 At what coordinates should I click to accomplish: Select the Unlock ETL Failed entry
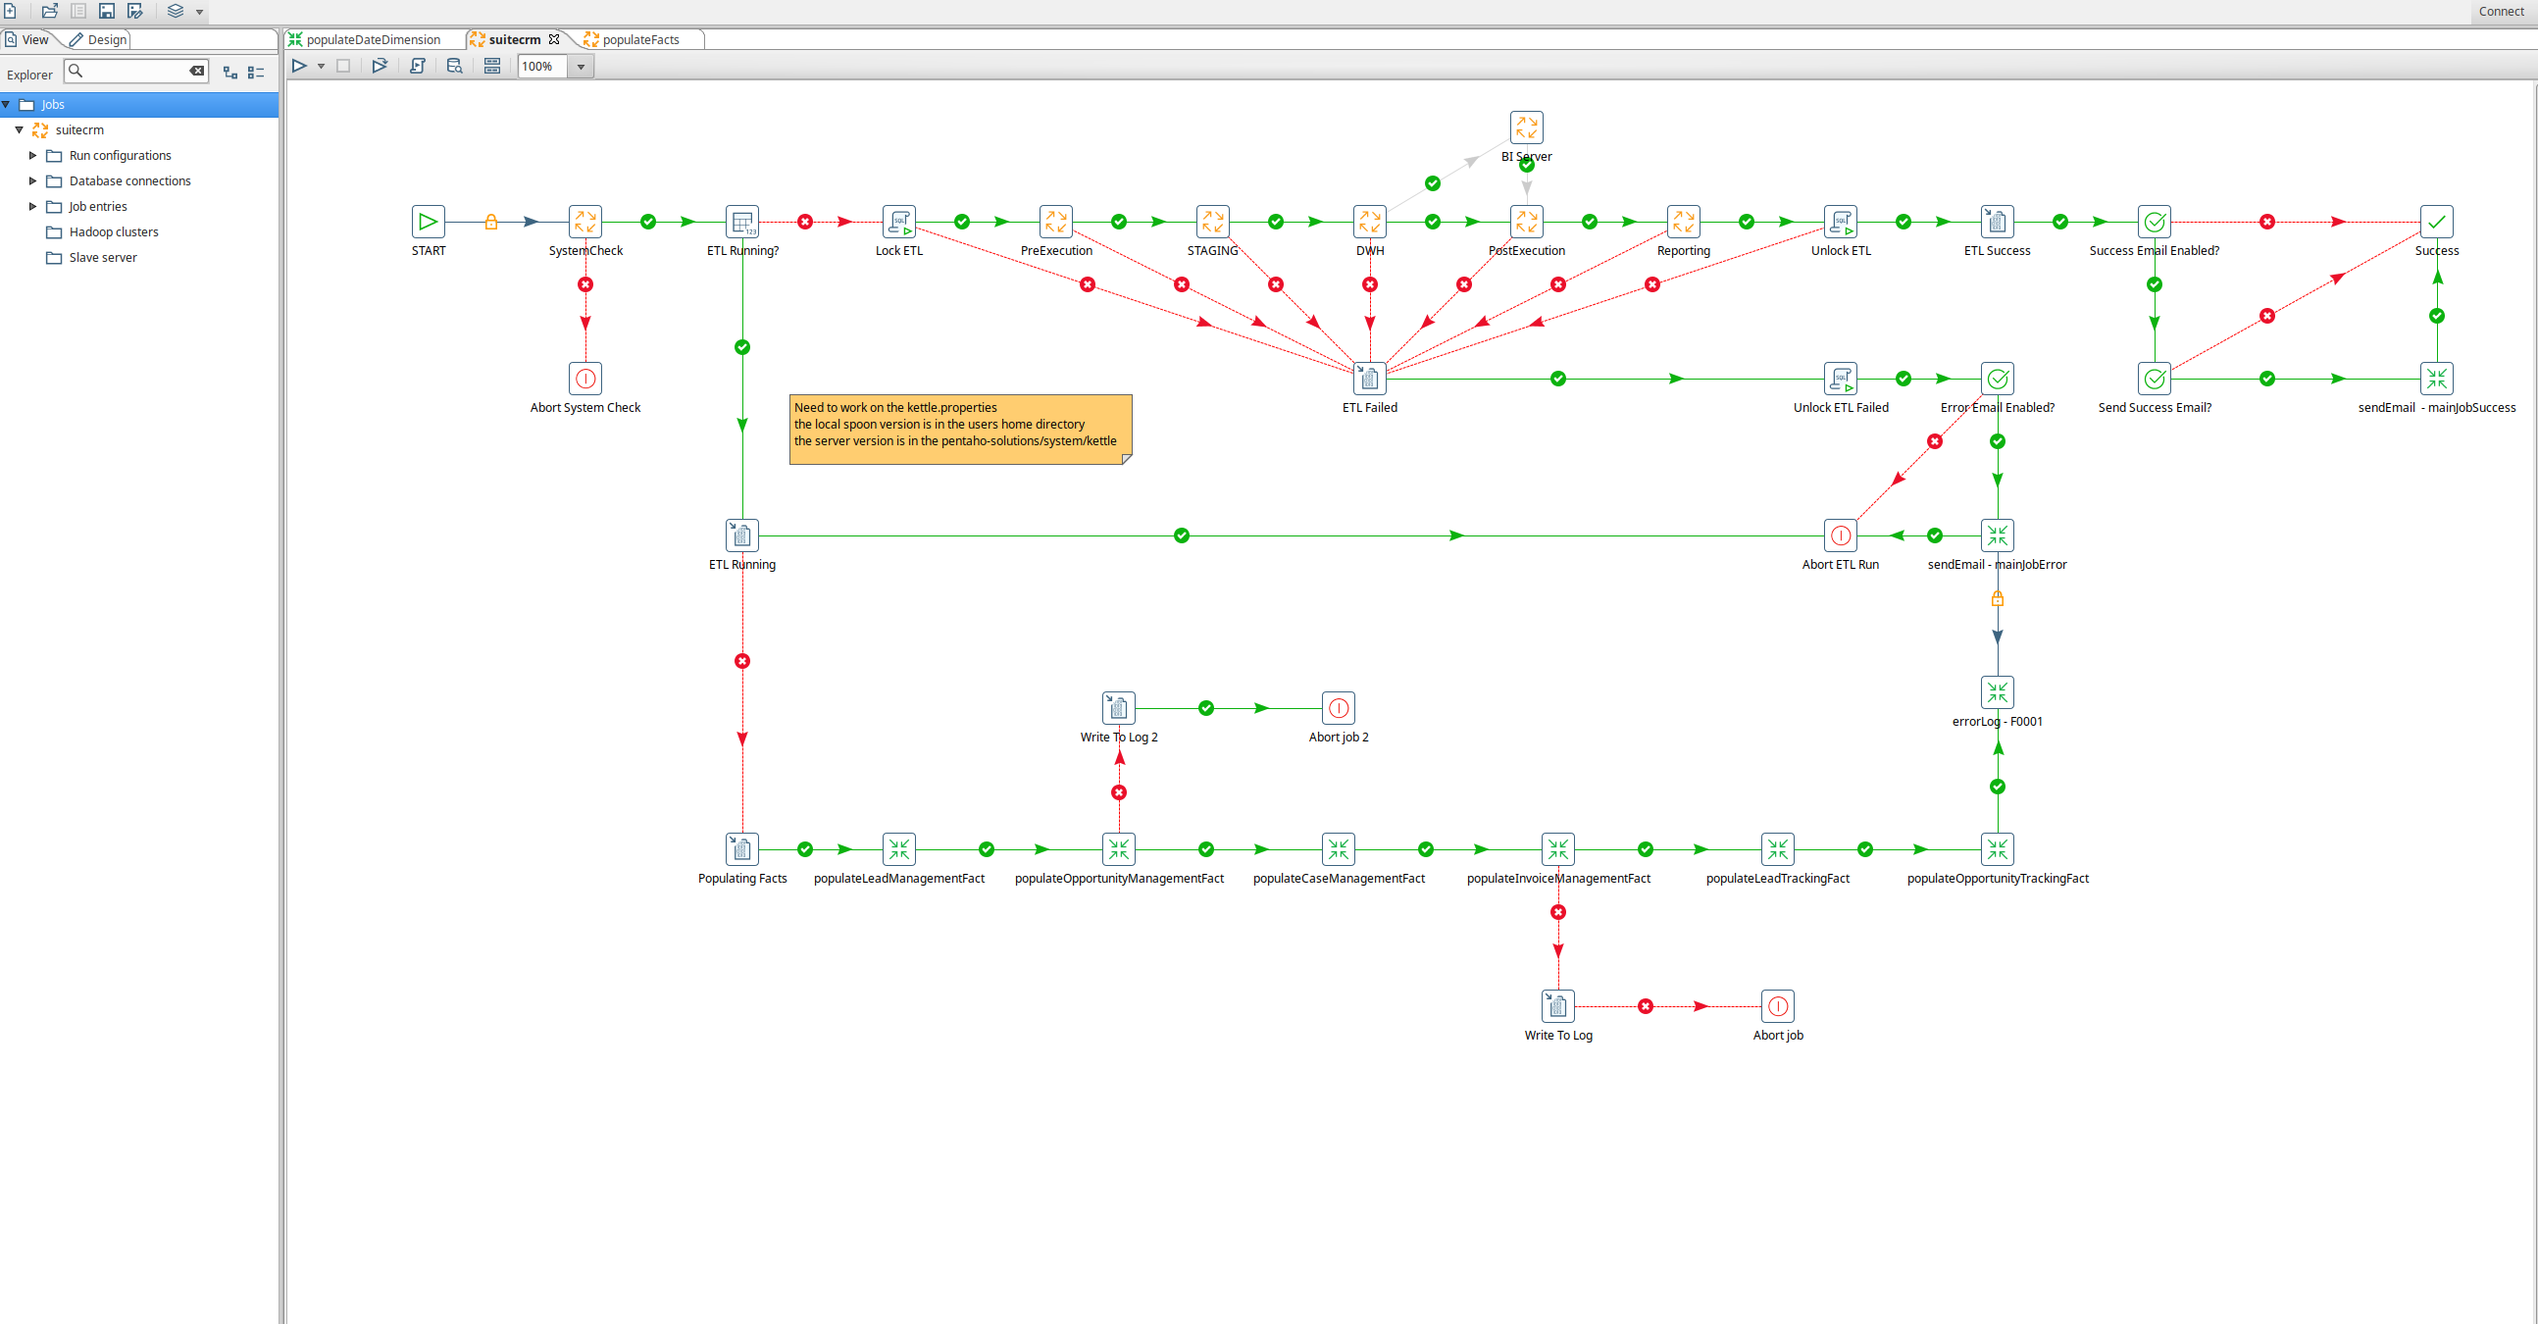pos(1841,379)
